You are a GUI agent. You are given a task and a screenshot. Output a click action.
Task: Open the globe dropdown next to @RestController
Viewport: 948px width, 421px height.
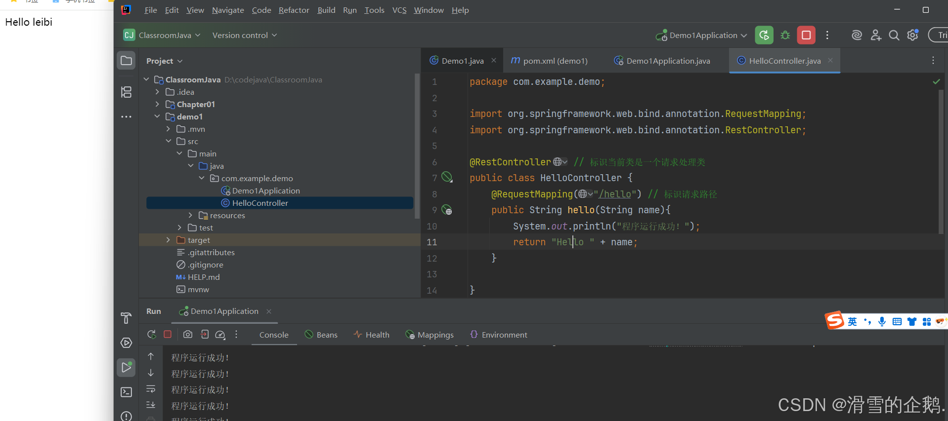pos(560,162)
